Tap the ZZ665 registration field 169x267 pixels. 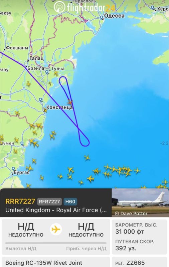click(x=139, y=262)
